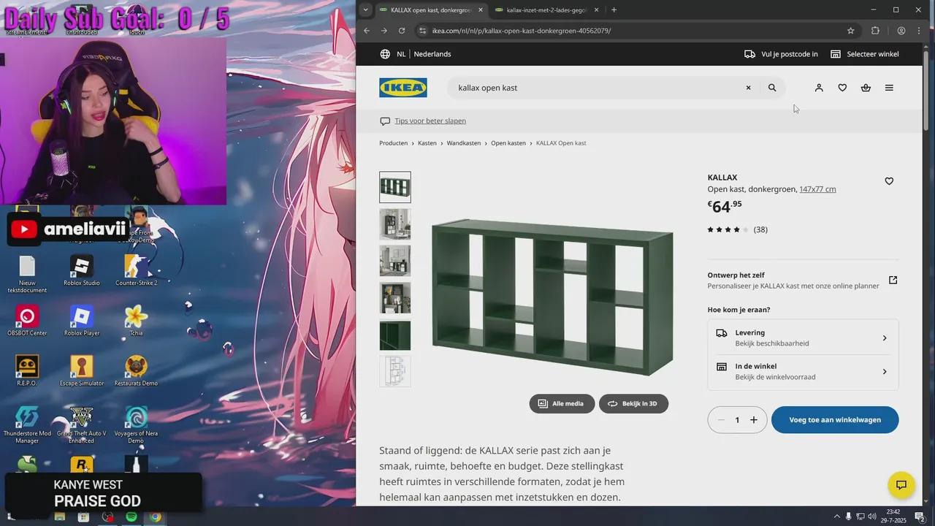
Task: Open Roblox Studio desktop icon
Action: [81, 270]
